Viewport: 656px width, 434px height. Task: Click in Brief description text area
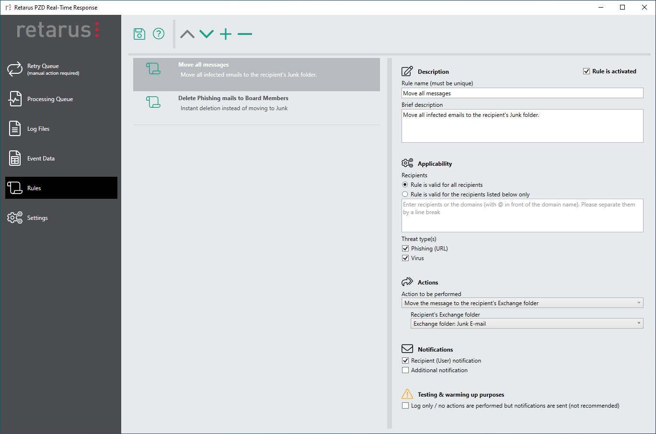(522, 126)
